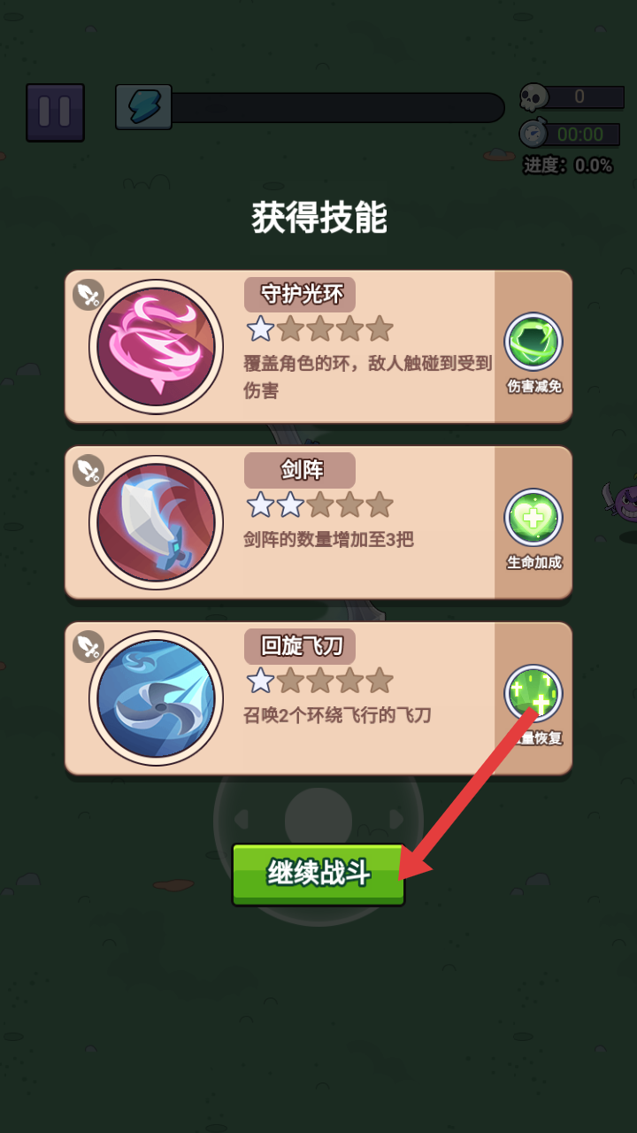
Task: Tap the weapon badge on 守护光环 card
Action: 88,295
